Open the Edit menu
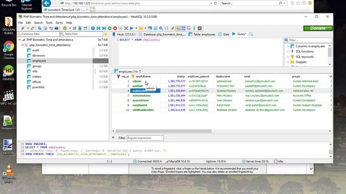The width and height of the screenshot is (346, 194). point(28,23)
